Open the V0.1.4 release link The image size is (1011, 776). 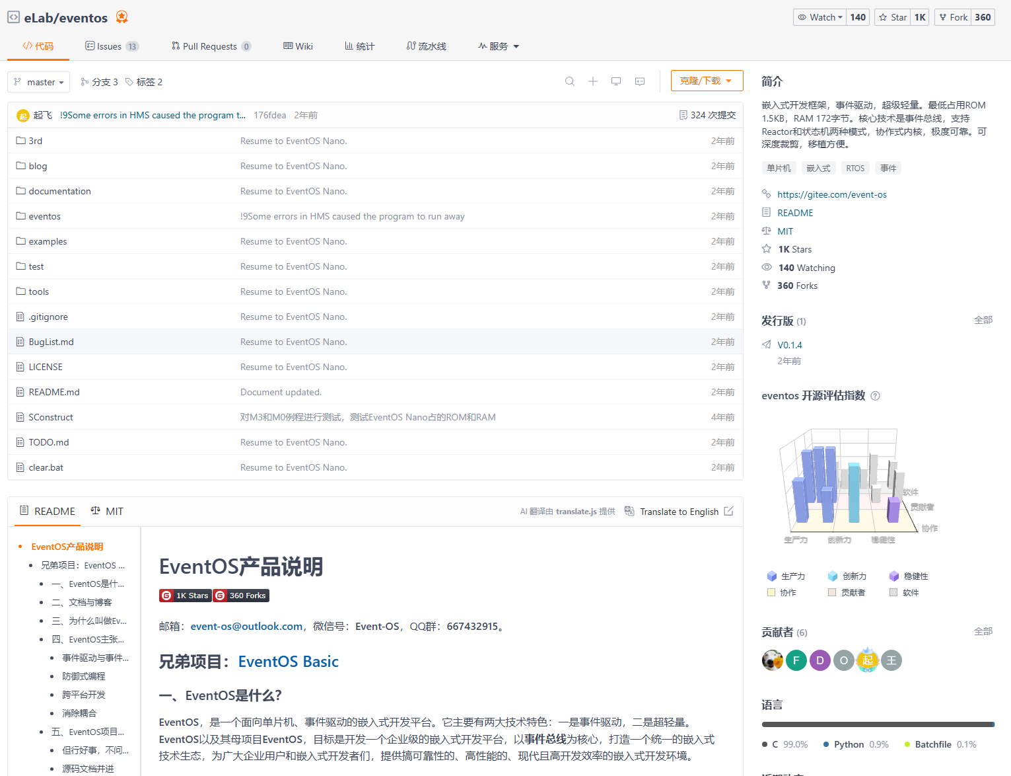point(789,344)
